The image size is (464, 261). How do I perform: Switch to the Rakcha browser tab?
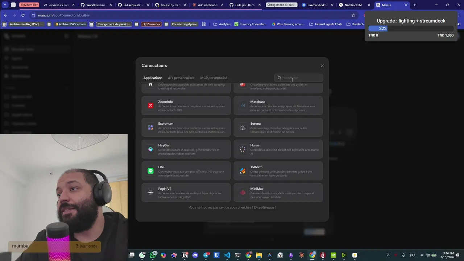click(317, 5)
